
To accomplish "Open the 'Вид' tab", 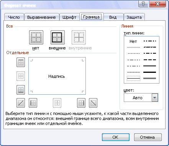I will (113, 17).
